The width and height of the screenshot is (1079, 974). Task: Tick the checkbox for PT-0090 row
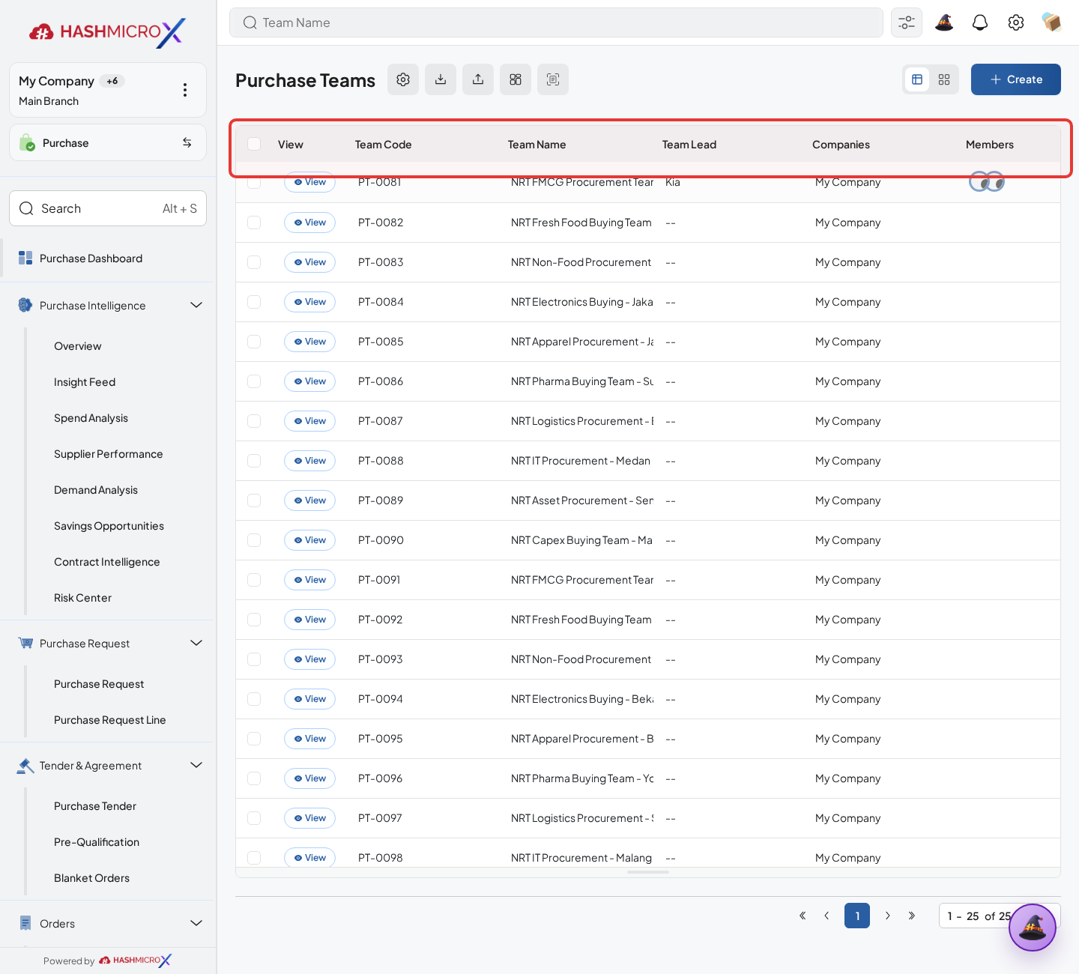254,540
